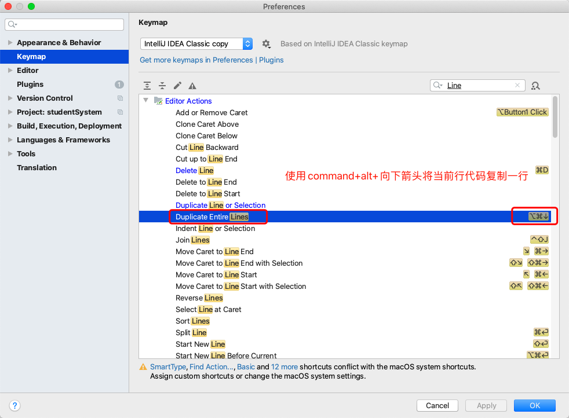Viewport: 569px width, 418px height.
Task: Click the help question mark button
Action: pyautogui.click(x=15, y=405)
